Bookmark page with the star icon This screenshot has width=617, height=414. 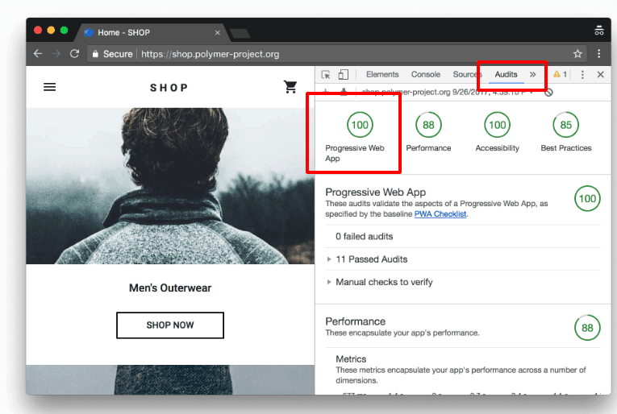577,54
